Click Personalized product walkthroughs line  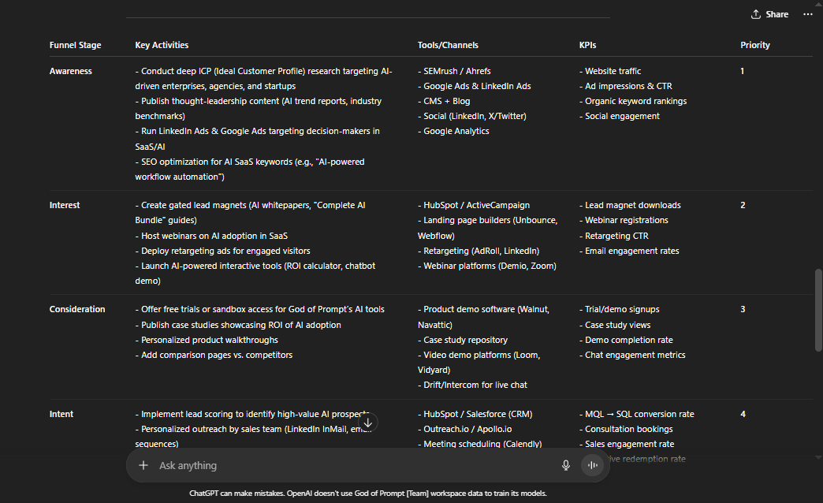click(x=207, y=341)
